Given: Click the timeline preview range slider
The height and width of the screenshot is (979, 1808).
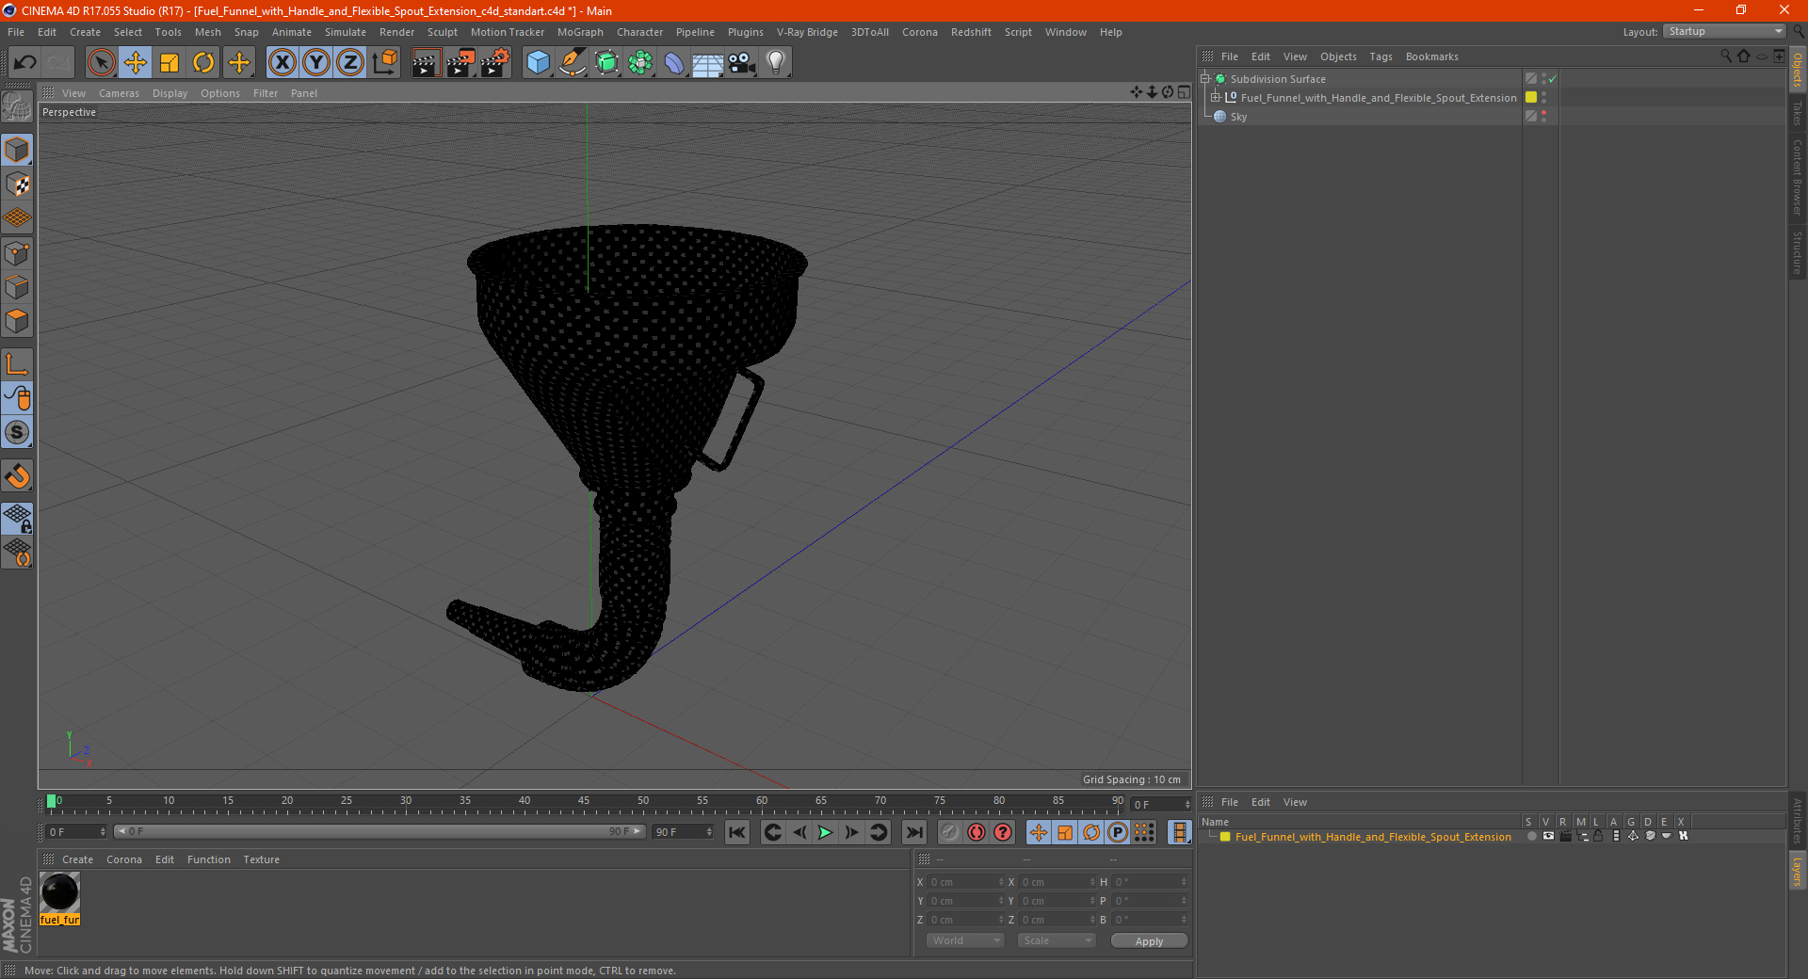Looking at the screenshot, I should coord(379,831).
